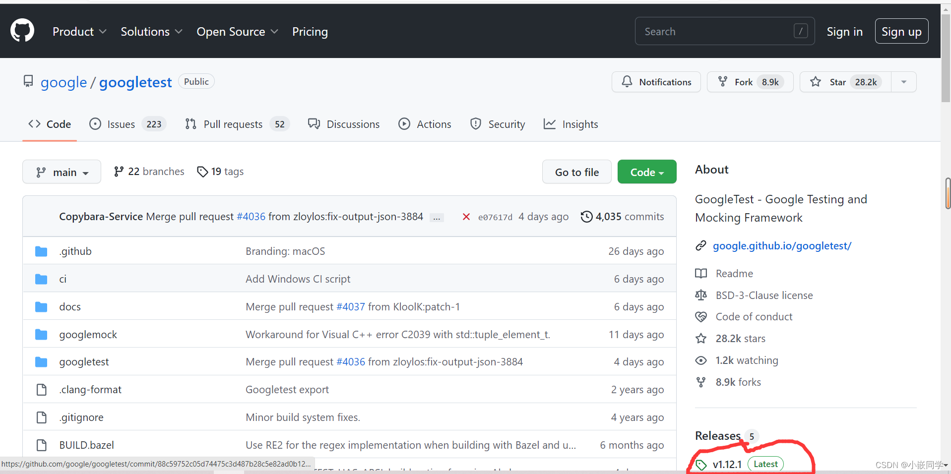Click the Copybara-Service author name

101,217
